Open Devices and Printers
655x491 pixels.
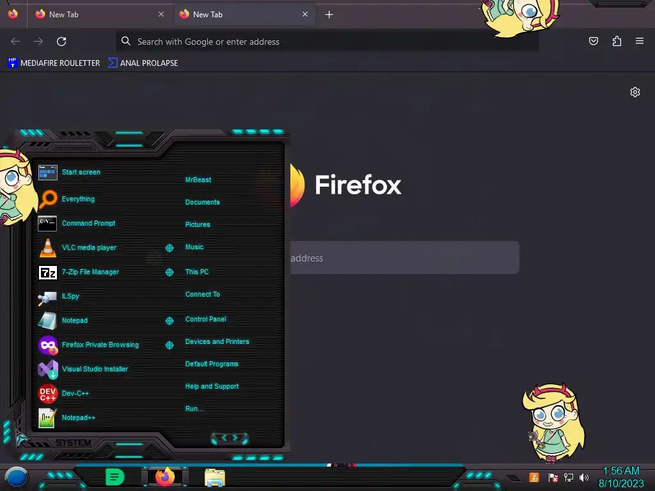(217, 341)
